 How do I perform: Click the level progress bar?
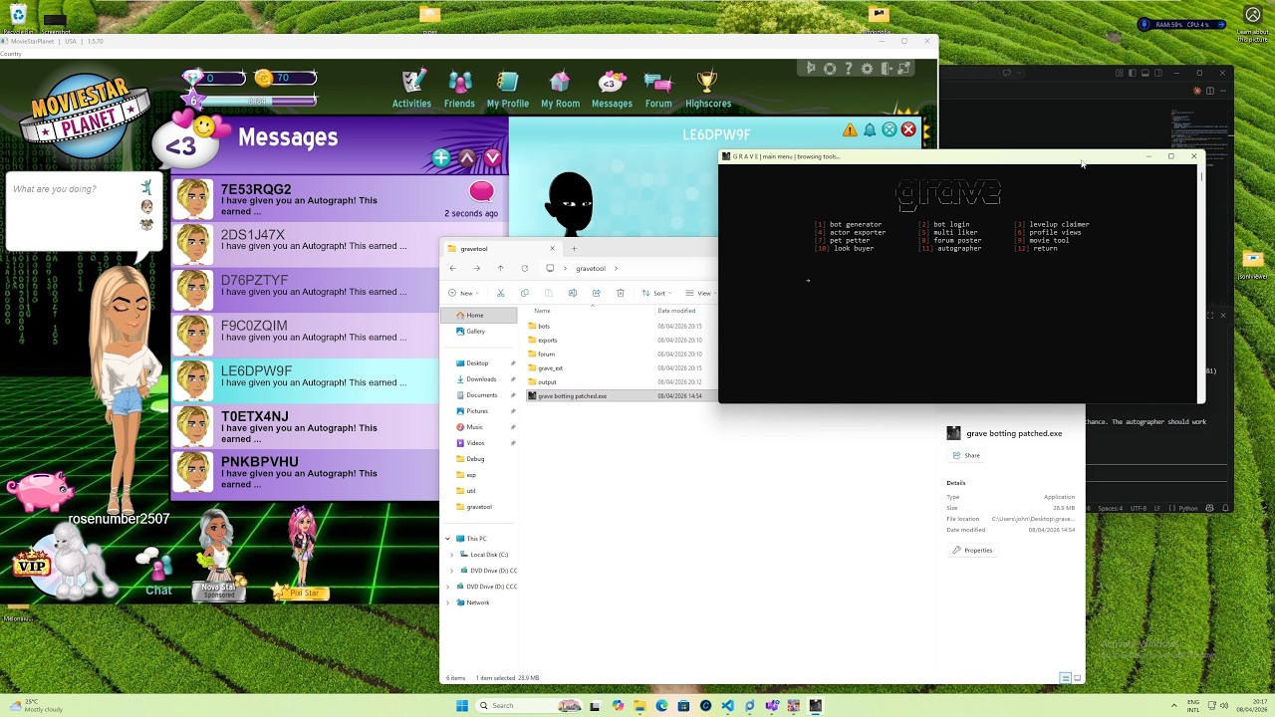tap(257, 101)
